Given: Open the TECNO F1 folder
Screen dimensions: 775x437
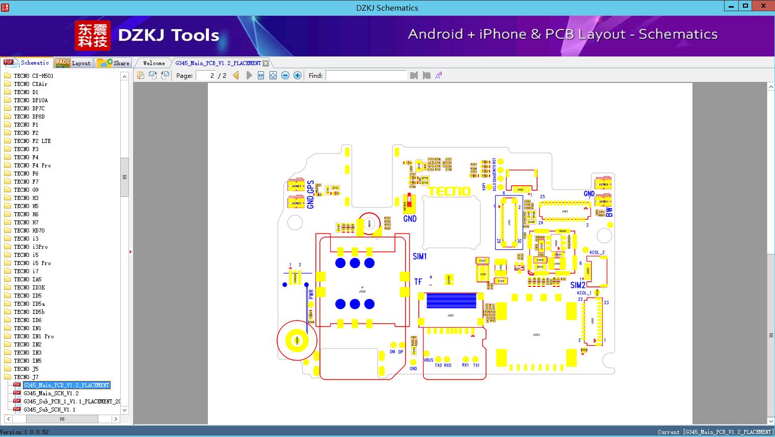Looking at the screenshot, I should tap(26, 125).
